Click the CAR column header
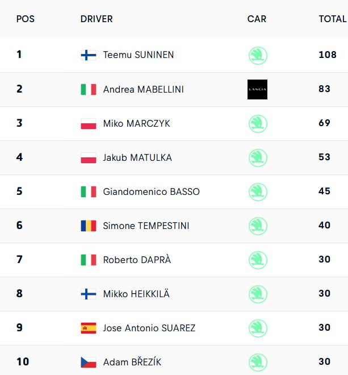Image resolution: width=348 pixels, height=375 pixels. pos(257,19)
